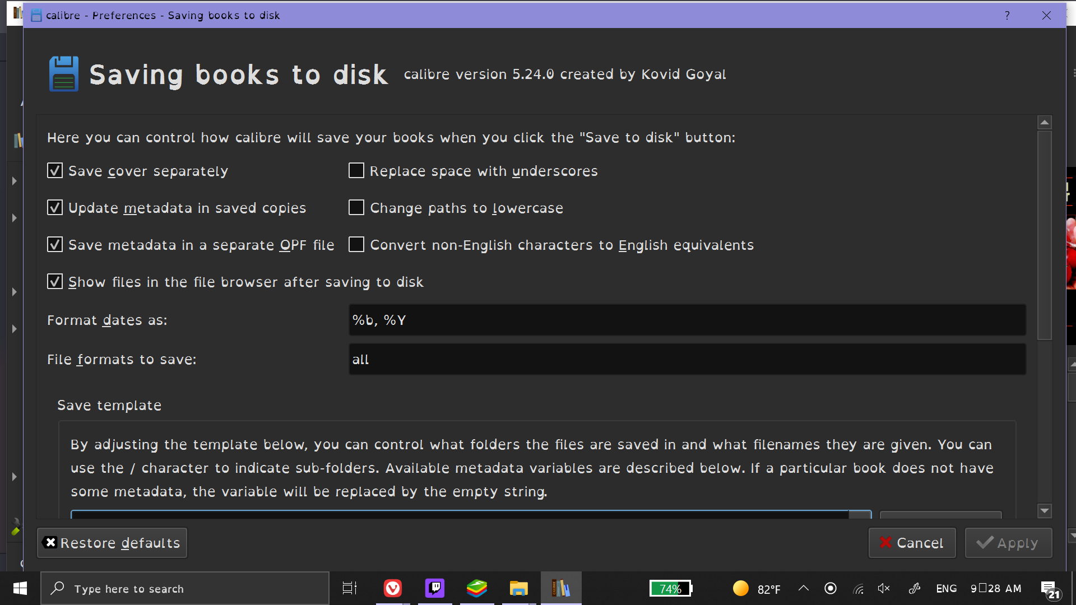
Task: Enable Replace space with underscores
Action: (x=356, y=171)
